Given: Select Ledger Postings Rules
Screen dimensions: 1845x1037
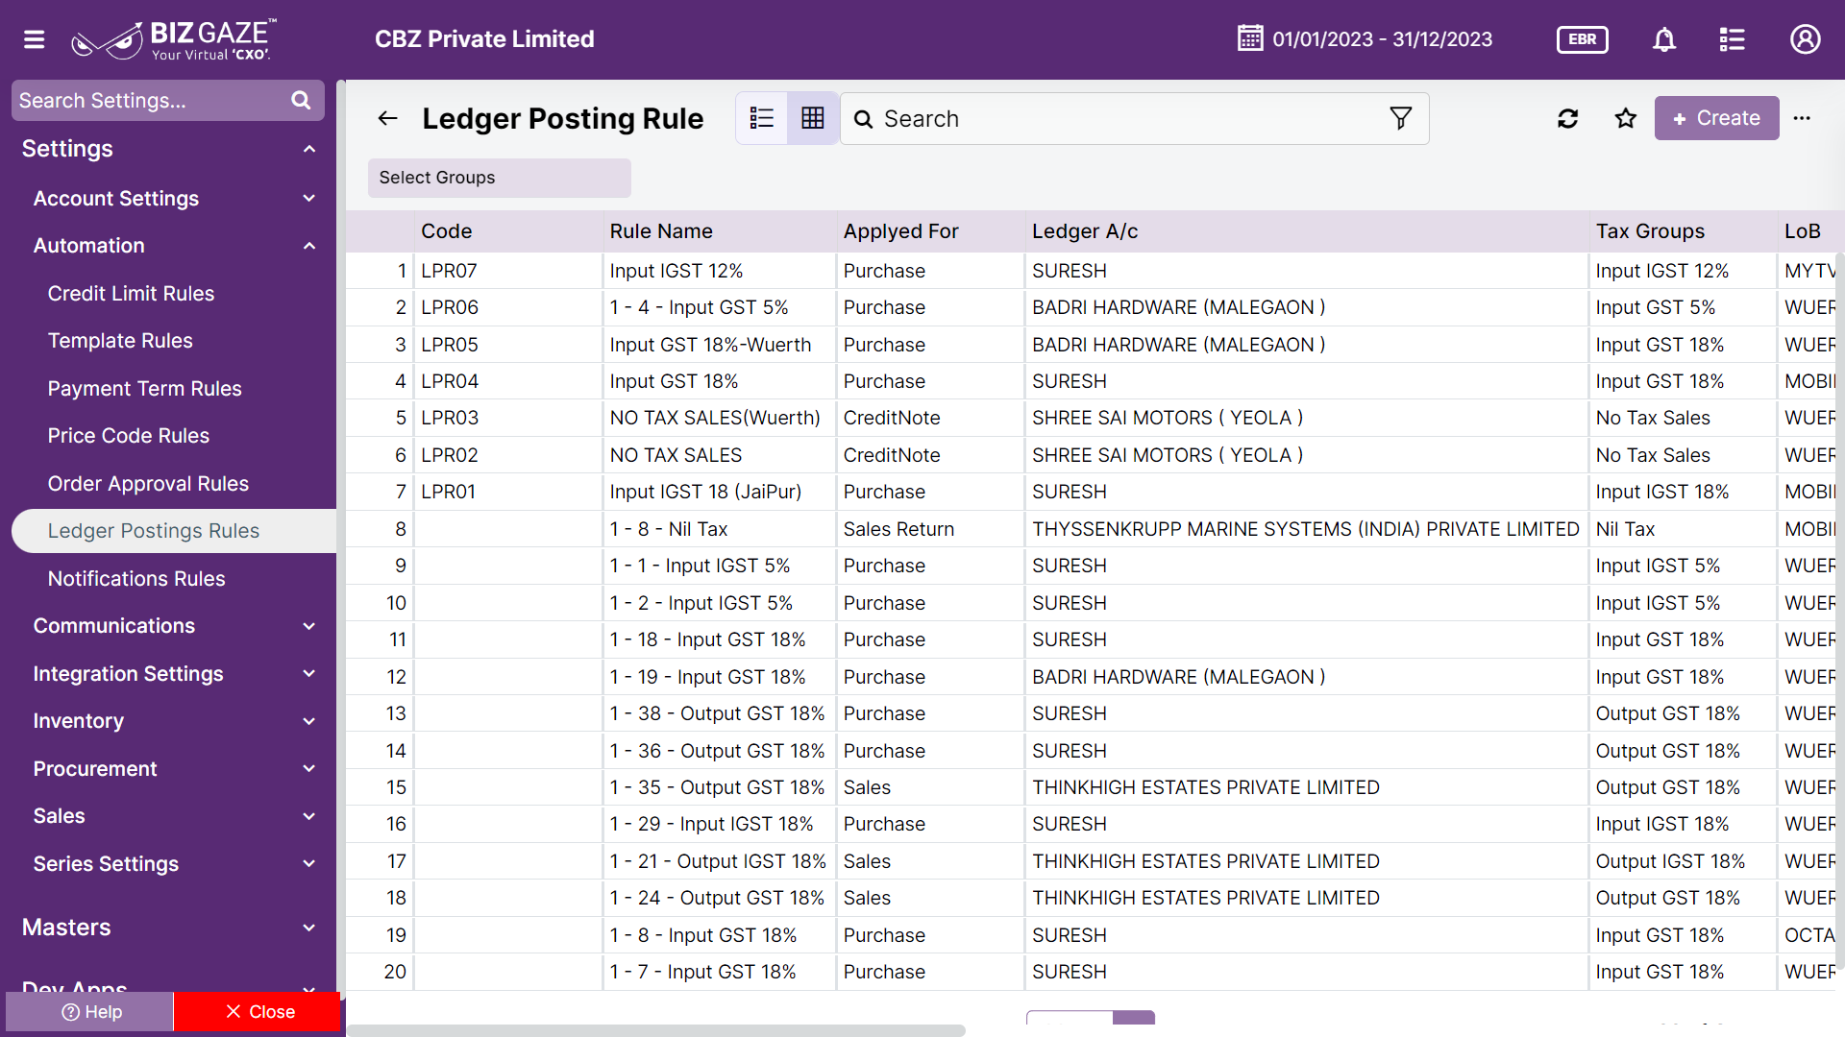Looking at the screenshot, I should [x=173, y=531].
